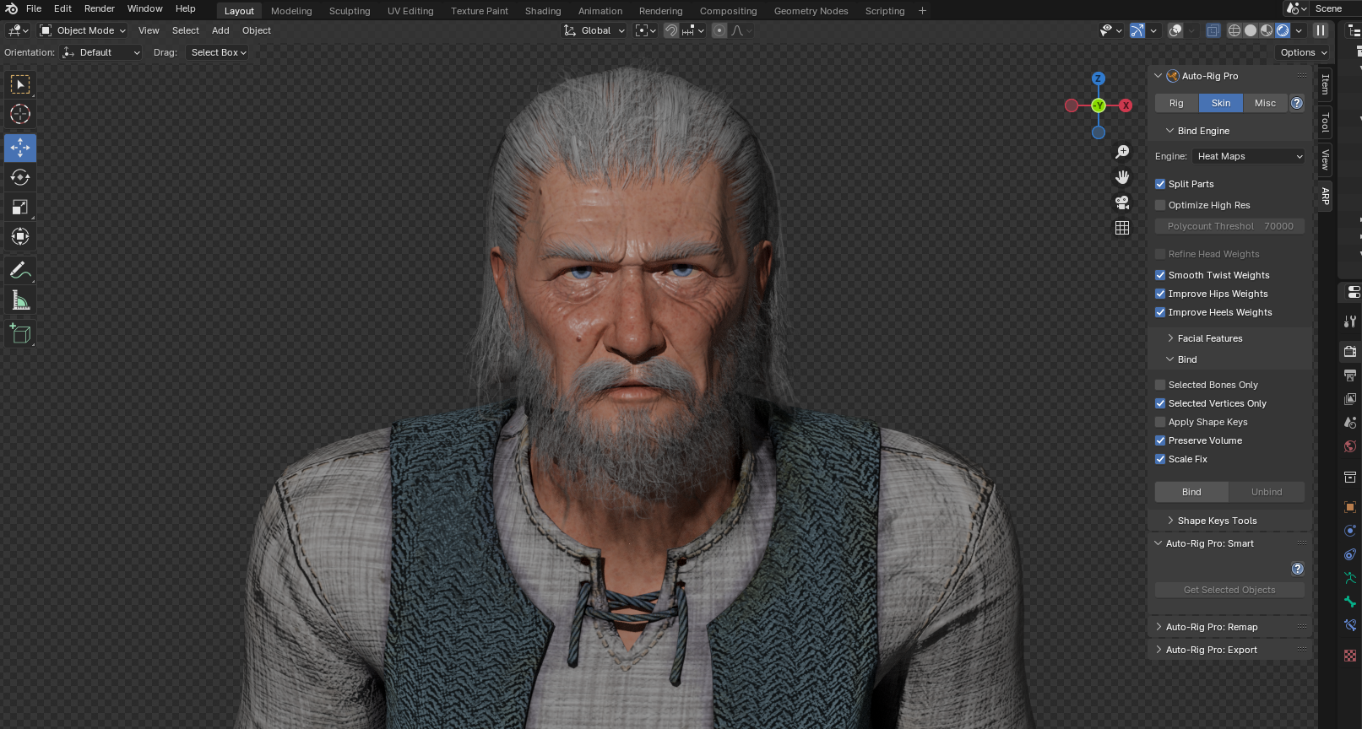This screenshot has width=1362, height=729.
Task: Switch to orthographic grid view icon
Action: [1122, 228]
